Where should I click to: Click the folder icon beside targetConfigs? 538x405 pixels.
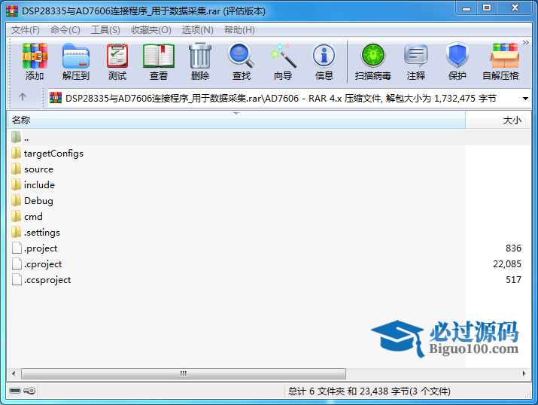tap(16, 153)
